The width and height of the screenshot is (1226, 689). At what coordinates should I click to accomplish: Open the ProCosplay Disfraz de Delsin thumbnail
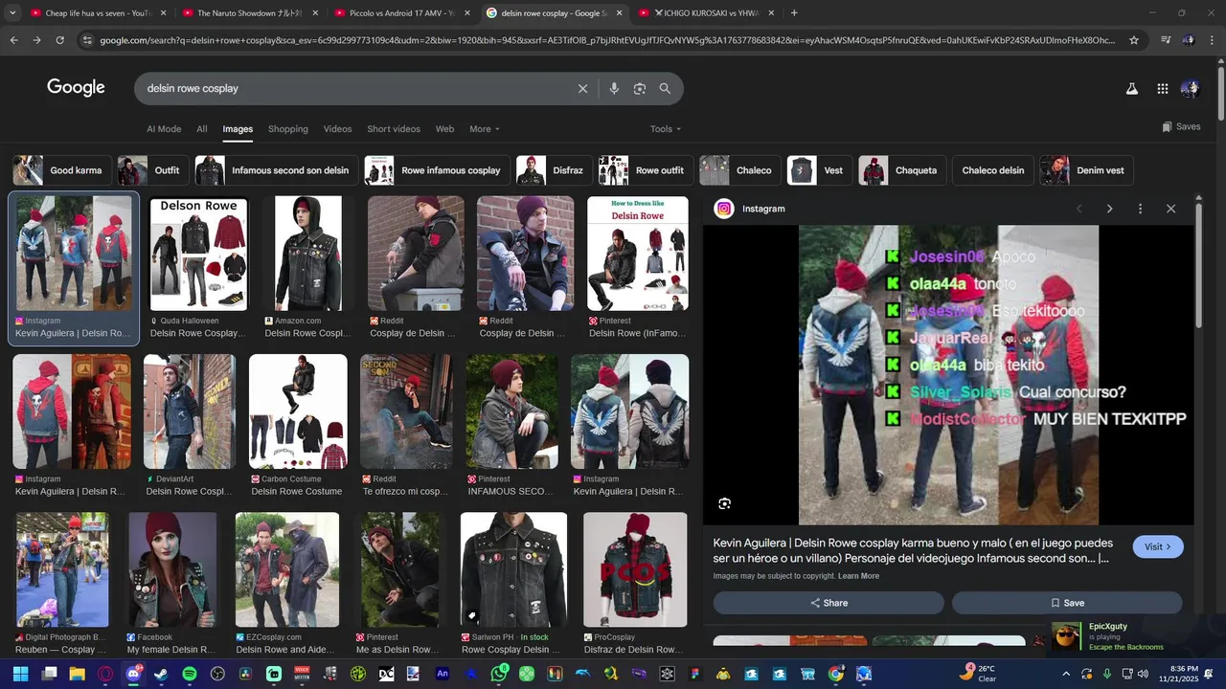point(635,569)
